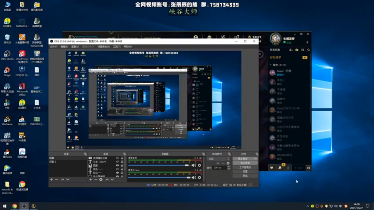374x210 pixels.
Task: Open the cloudmusic desktop shortcut
Action: coord(22,56)
